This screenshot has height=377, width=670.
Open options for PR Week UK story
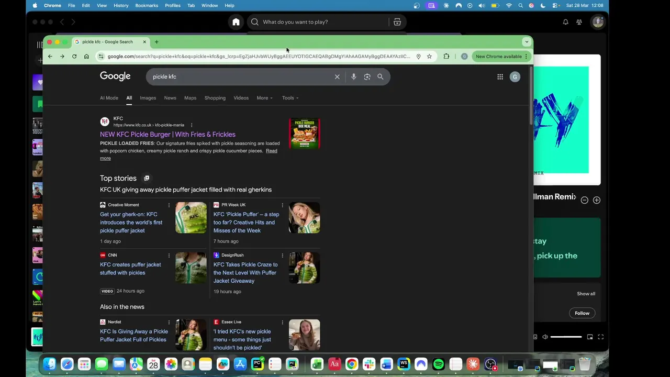point(282,205)
